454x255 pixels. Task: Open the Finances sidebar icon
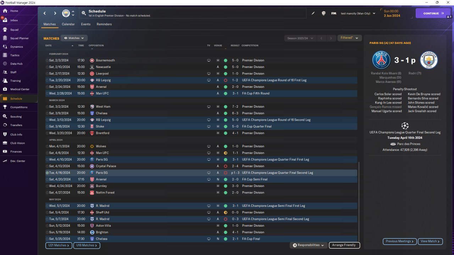click(x=5, y=152)
